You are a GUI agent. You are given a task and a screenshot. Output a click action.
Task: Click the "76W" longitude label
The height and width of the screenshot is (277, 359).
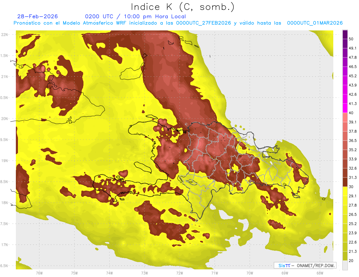(x=39, y=273)
